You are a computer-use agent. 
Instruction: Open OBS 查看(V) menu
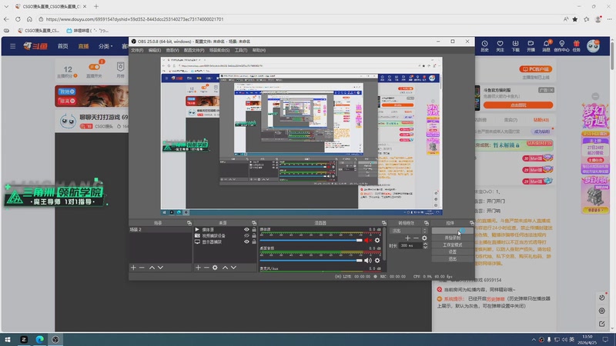(x=172, y=50)
